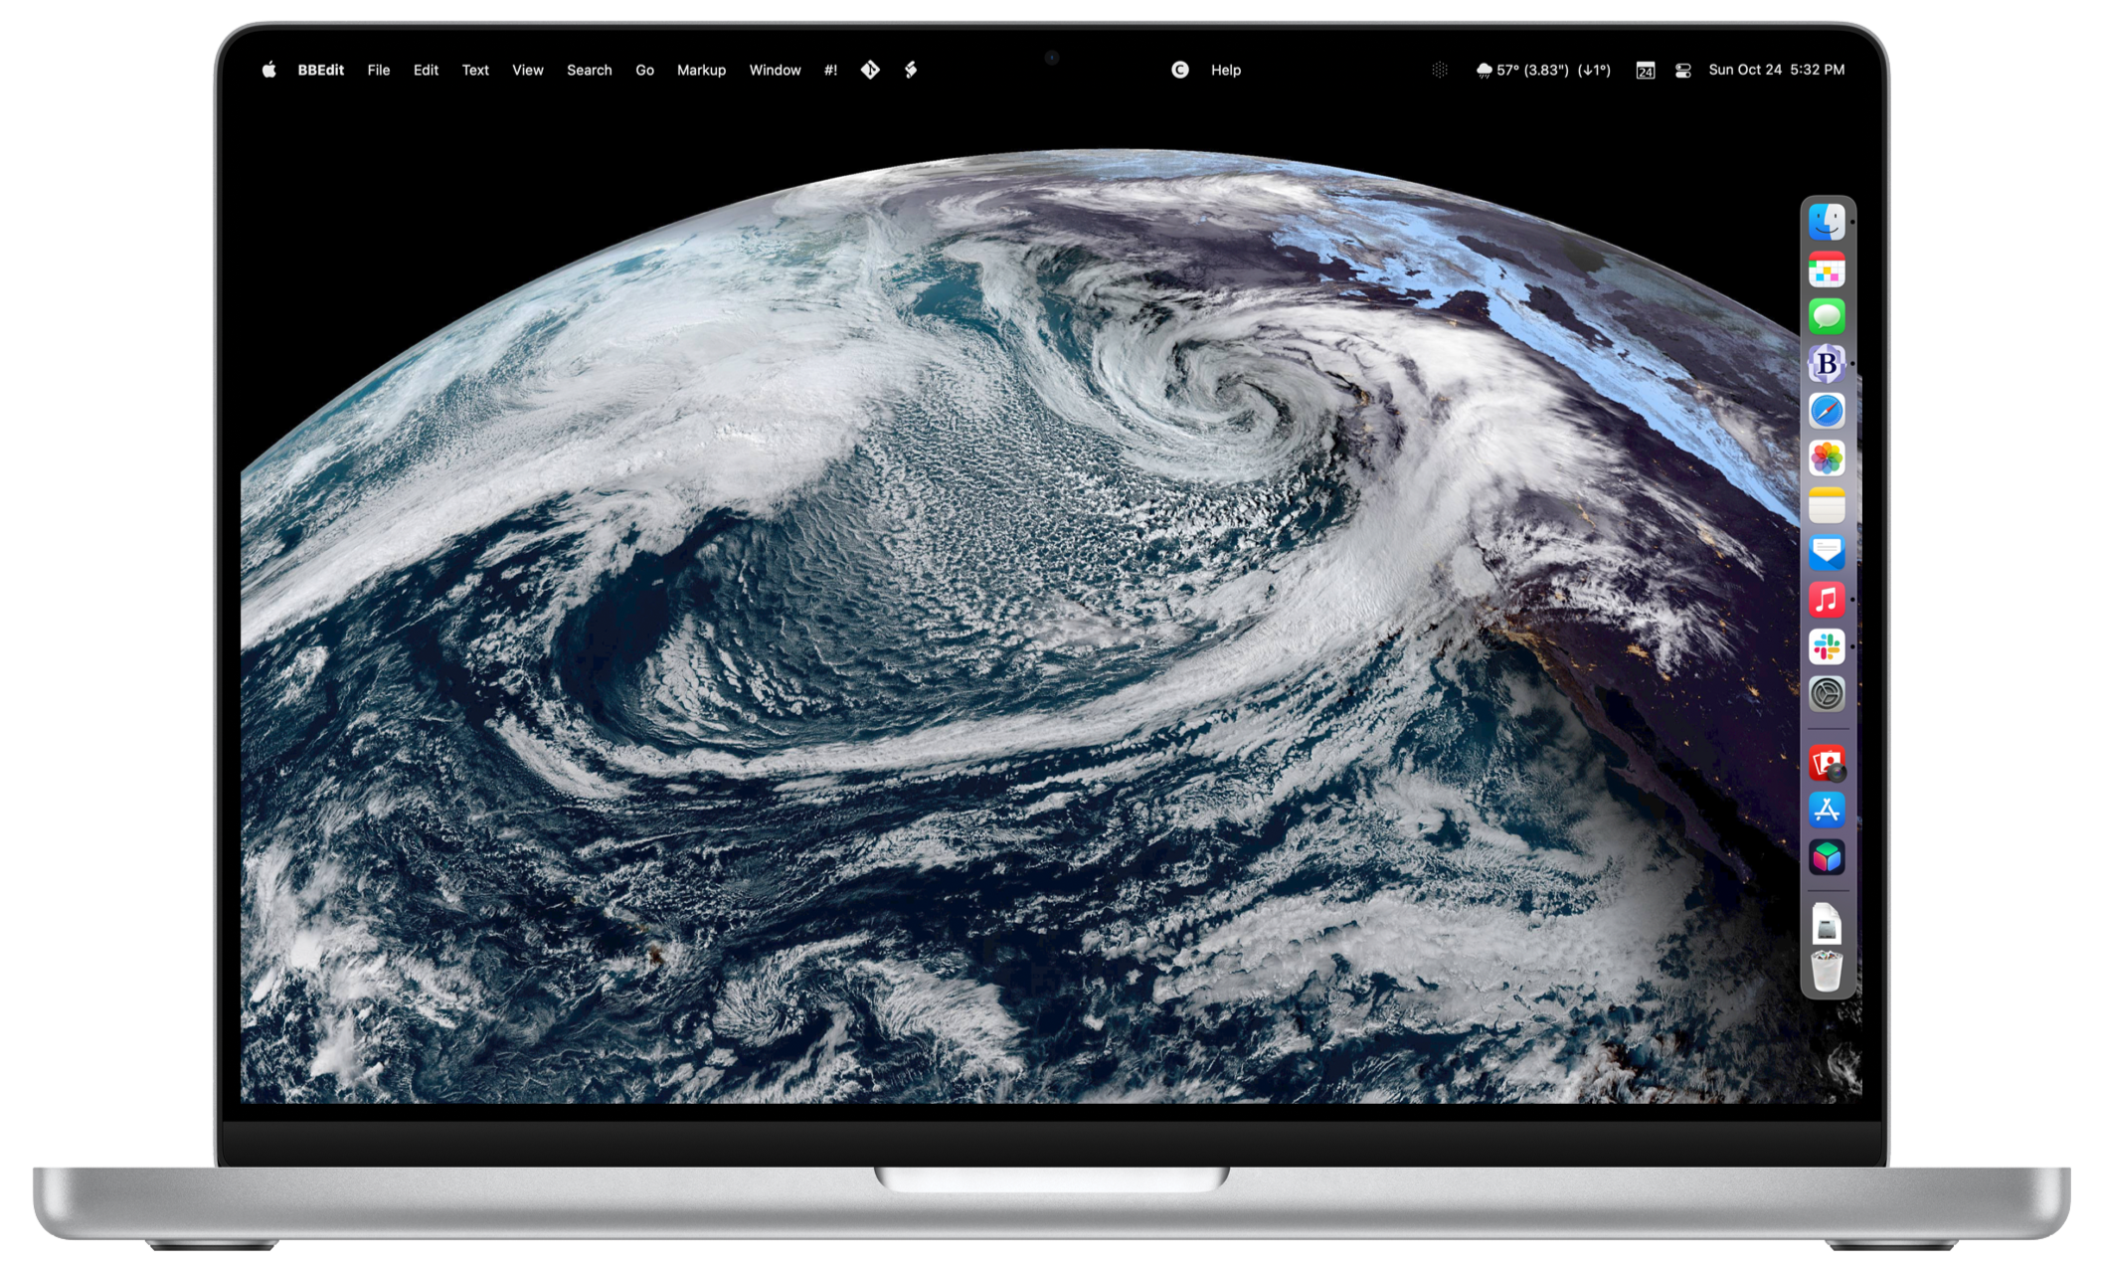Viewport: 2101px width, 1268px height.
Task: Click the dotted-circle menu bar status icon
Action: click(1439, 70)
